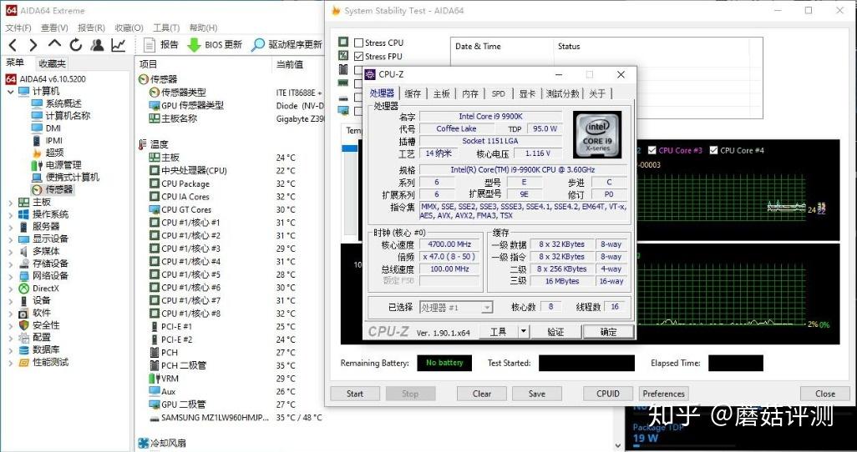Expand the 显示设备 tree node

tap(10, 239)
